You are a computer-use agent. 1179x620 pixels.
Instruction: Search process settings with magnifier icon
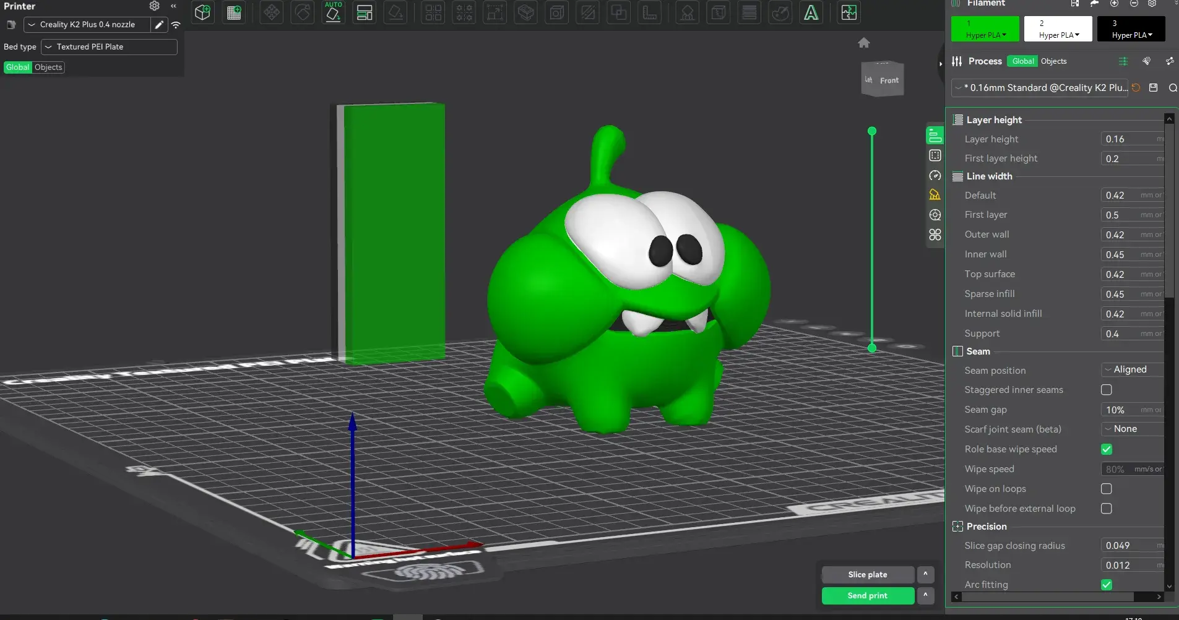click(1173, 88)
